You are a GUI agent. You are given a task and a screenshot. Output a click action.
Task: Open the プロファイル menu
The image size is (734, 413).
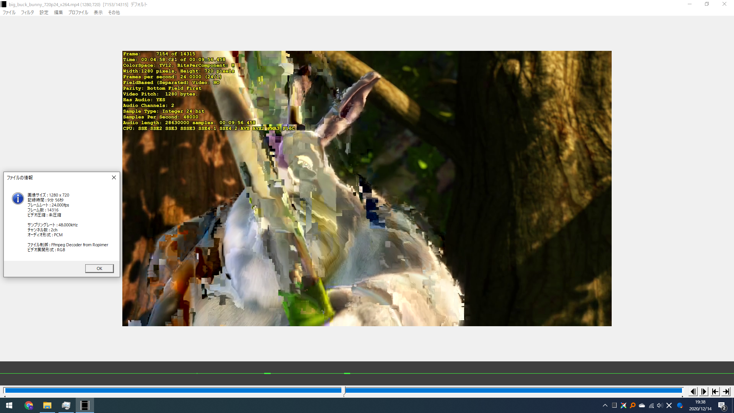point(78,13)
